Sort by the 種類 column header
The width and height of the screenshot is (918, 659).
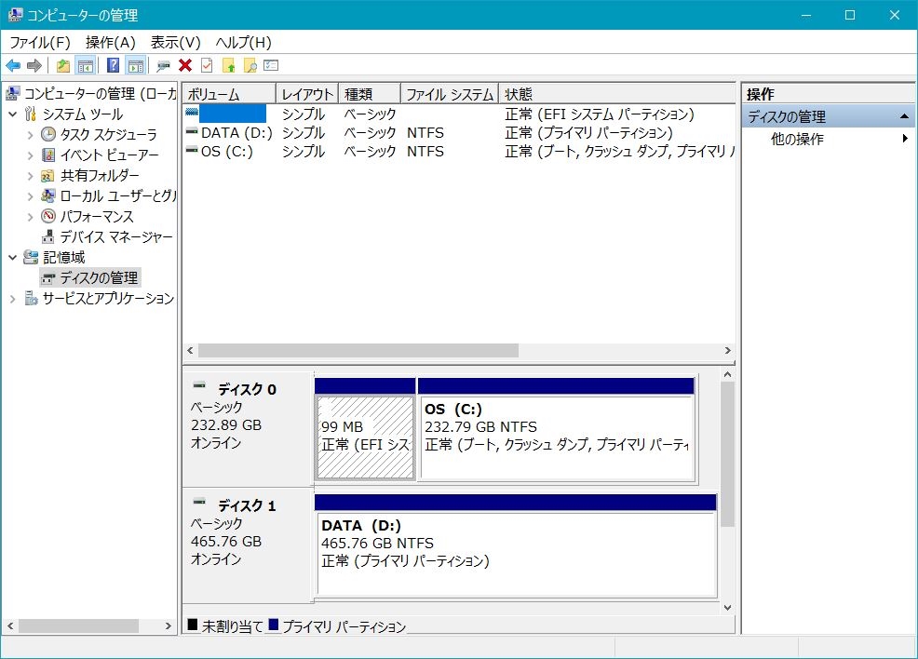(370, 94)
